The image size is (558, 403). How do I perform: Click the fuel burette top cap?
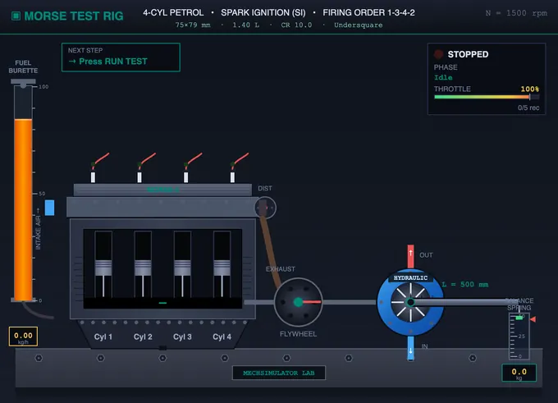tap(23, 82)
